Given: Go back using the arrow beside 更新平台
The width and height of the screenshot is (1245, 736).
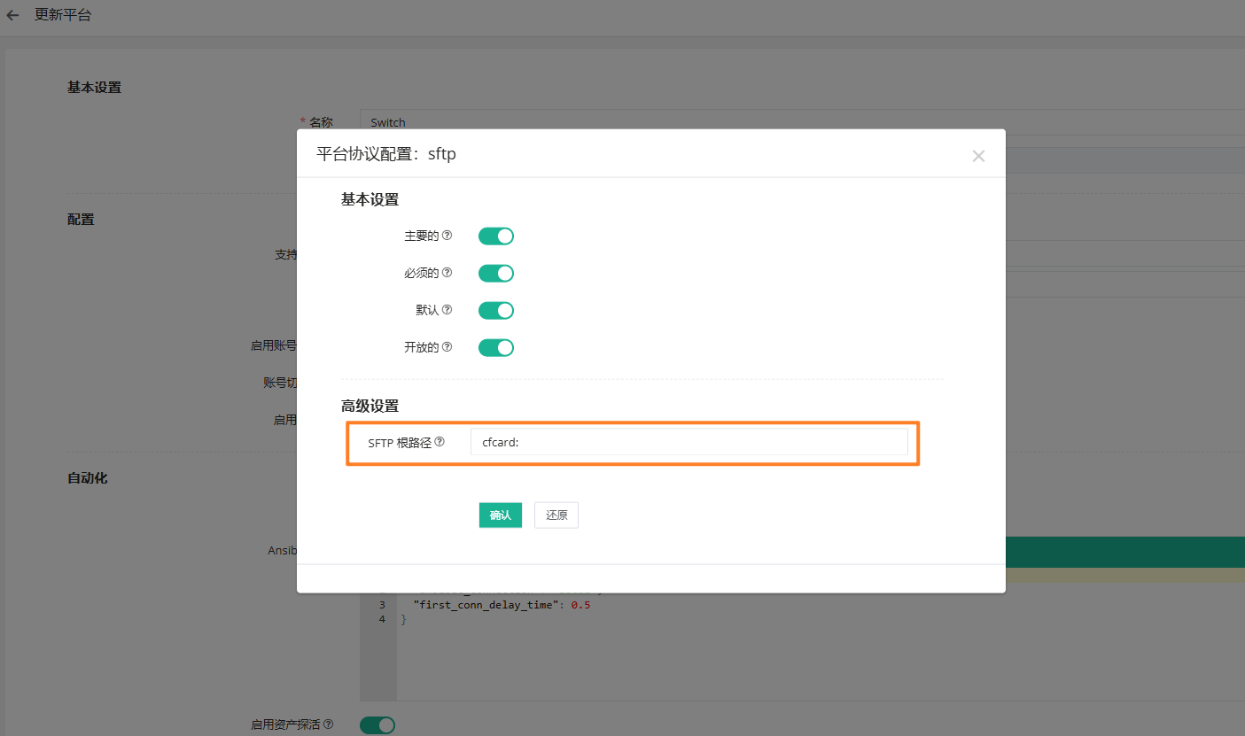Looking at the screenshot, I should click(12, 15).
